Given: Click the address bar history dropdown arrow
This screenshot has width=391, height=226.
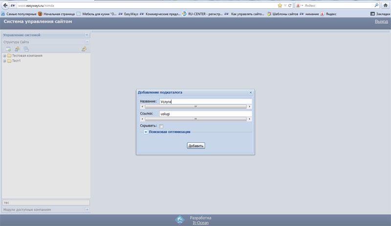Looking at the screenshot, I should tap(285, 5).
